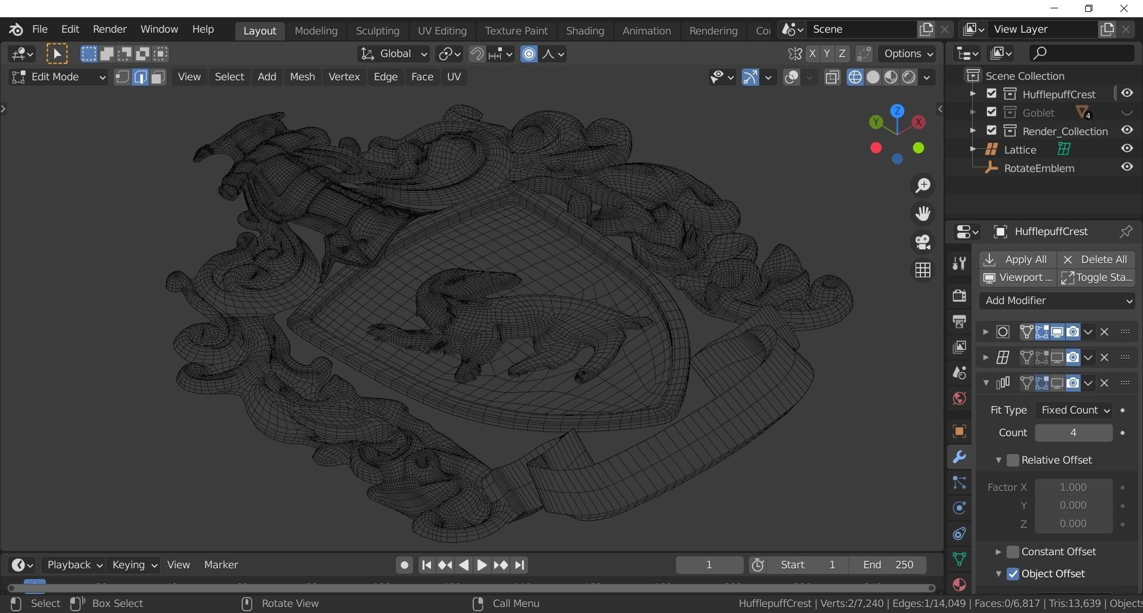Open Render properties tab
Viewport: 1143px width, 613px height.
(959, 296)
